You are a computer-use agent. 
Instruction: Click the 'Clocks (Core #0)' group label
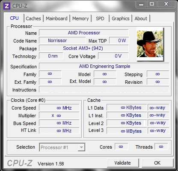pos(28,100)
